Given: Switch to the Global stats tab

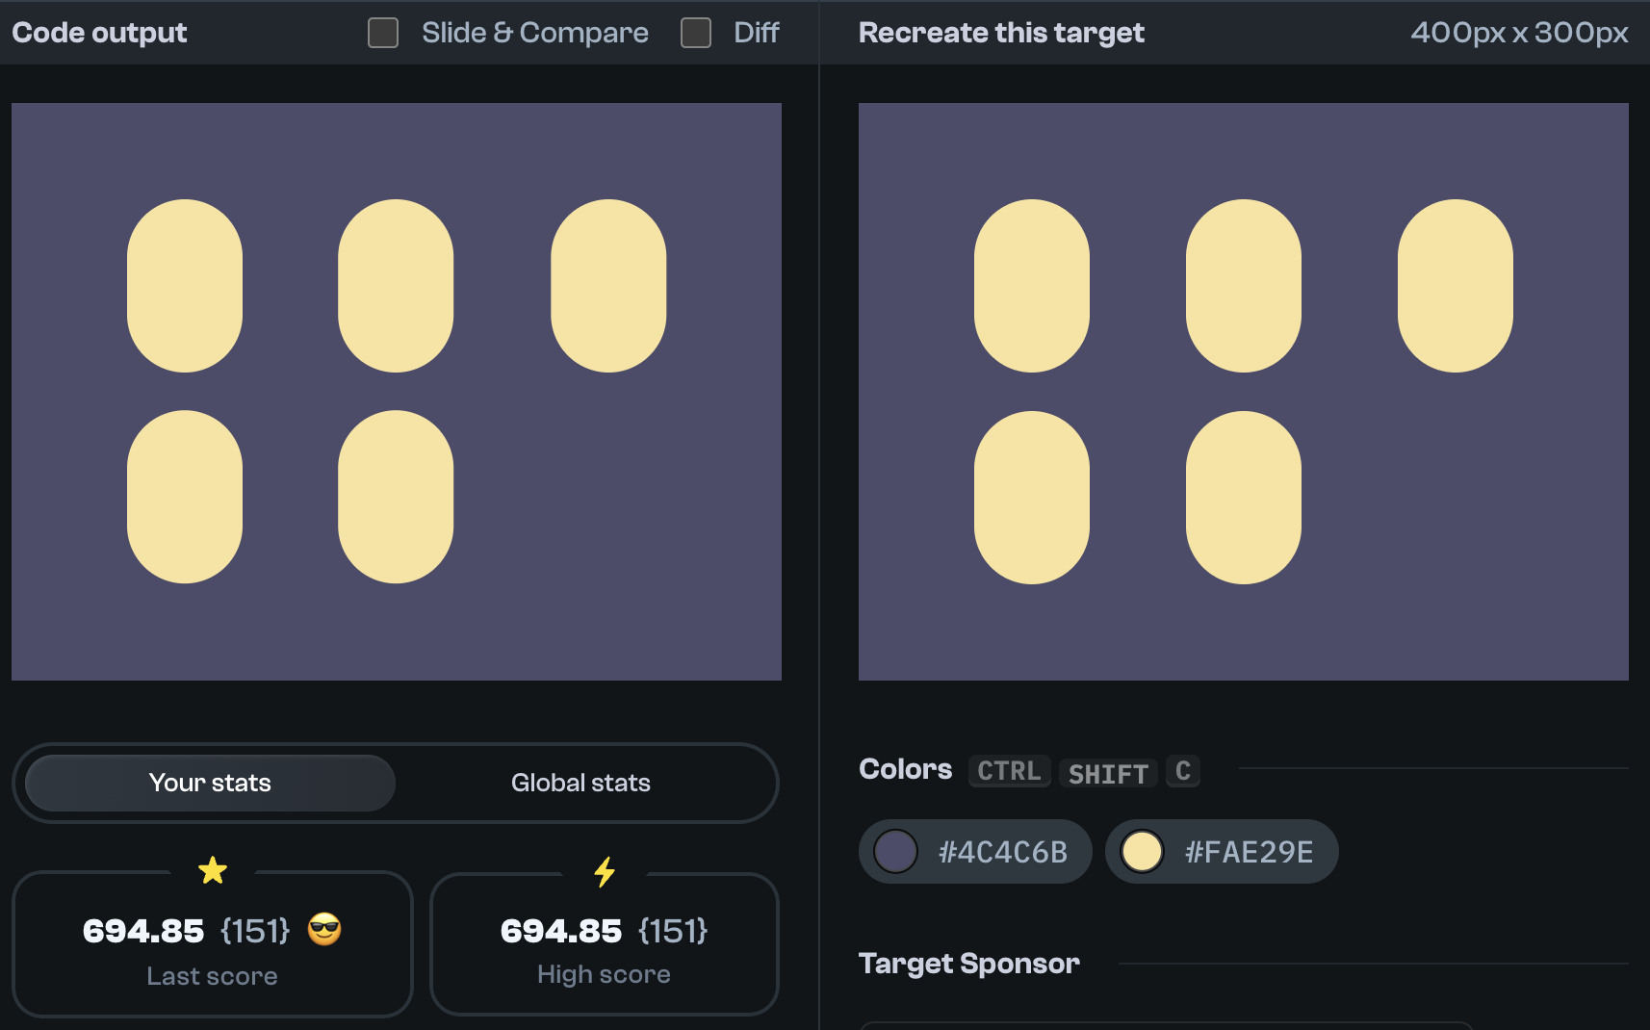Looking at the screenshot, I should [x=580, y=783].
